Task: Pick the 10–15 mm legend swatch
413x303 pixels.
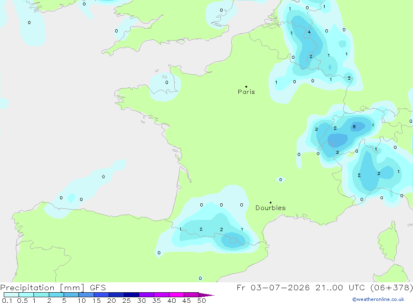Action: [86, 295]
